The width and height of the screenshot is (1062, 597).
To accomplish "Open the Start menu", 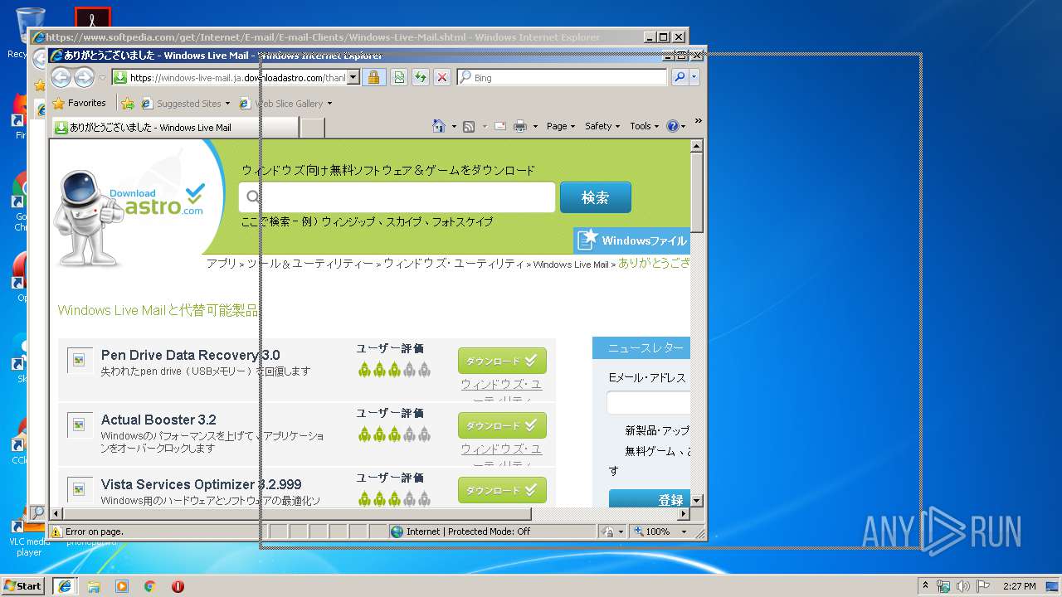I will [x=23, y=585].
